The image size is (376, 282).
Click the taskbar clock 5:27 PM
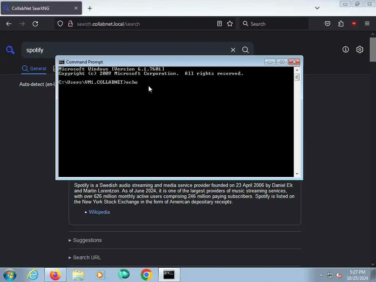(x=357, y=272)
